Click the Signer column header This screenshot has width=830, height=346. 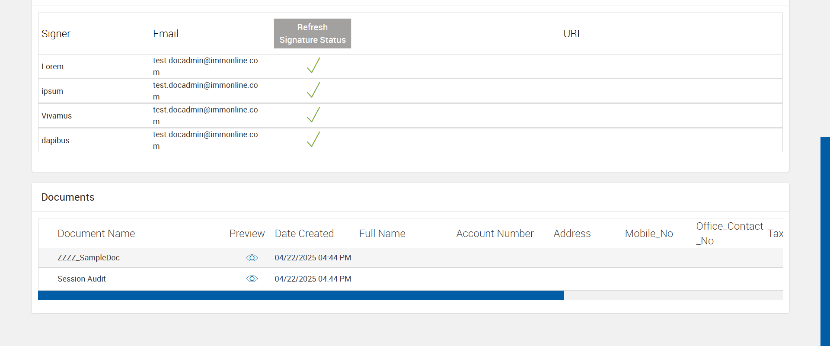[56, 34]
